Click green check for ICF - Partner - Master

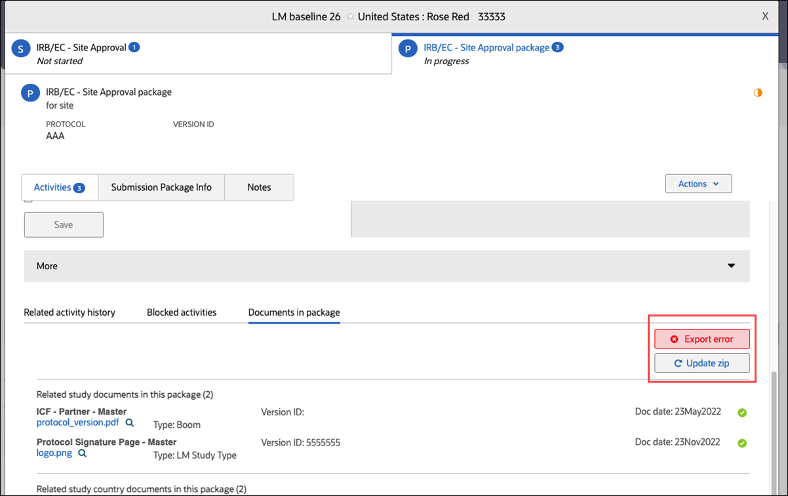(742, 413)
